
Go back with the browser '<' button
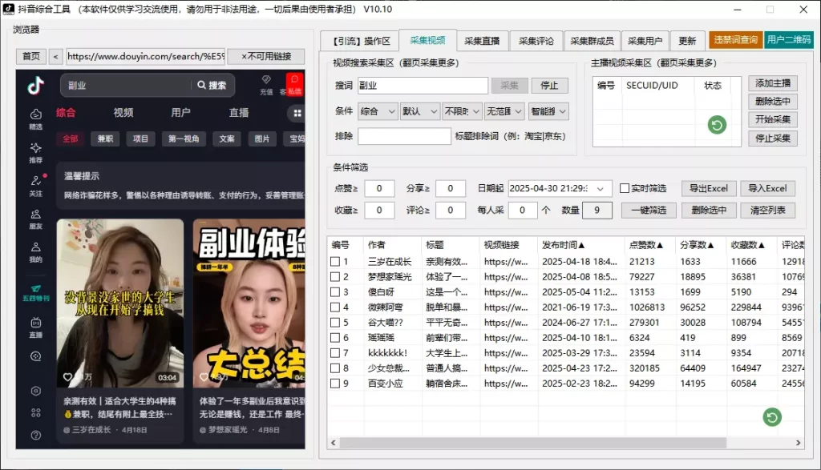coord(55,57)
